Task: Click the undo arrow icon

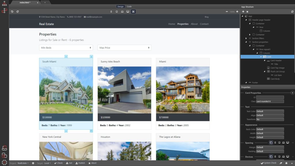Action: coord(12,12)
